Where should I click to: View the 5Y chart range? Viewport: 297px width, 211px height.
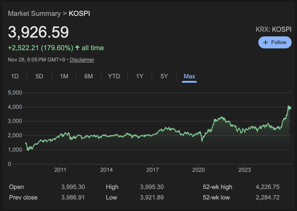(164, 76)
